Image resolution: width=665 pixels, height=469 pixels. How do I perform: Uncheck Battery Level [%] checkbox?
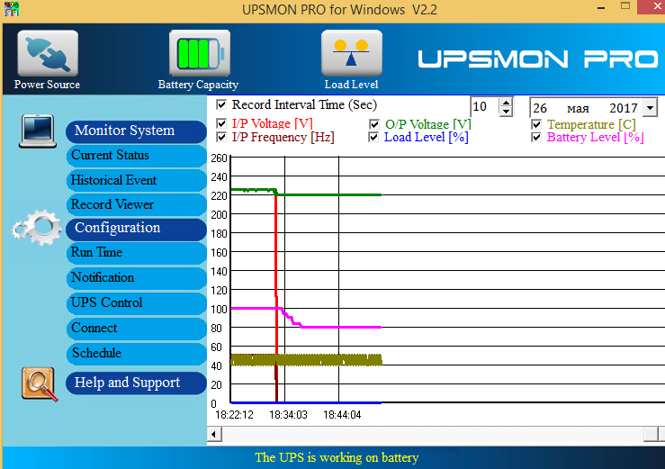tap(536, 137)
